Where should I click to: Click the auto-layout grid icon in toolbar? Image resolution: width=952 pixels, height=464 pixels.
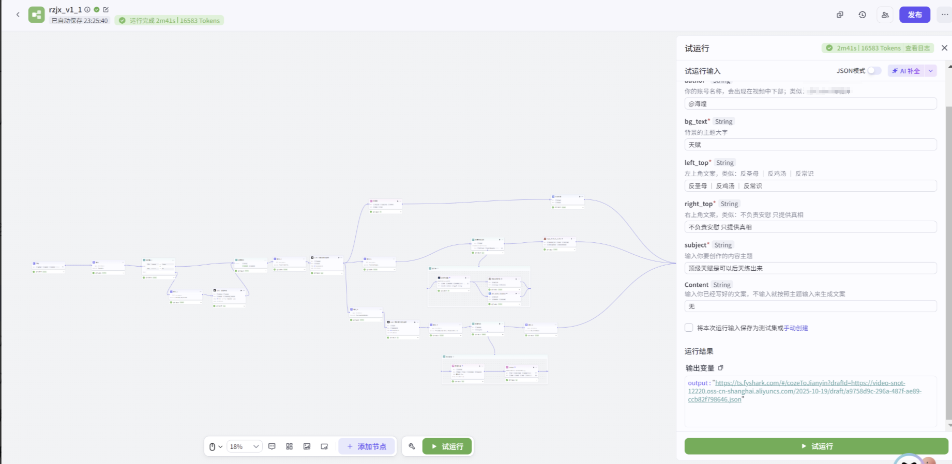coord(290,446)
